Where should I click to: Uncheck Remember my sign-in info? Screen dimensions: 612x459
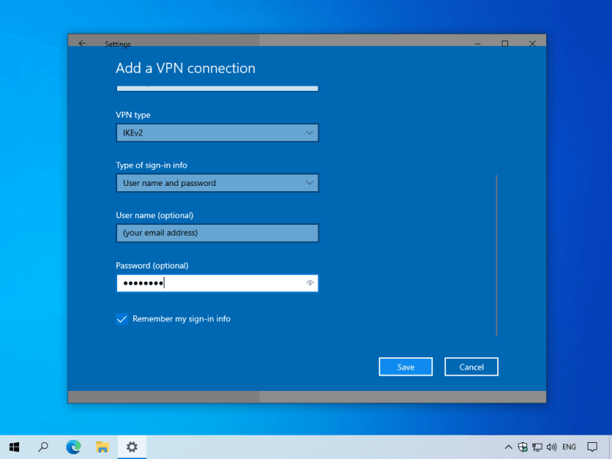(x=122, y=319)
